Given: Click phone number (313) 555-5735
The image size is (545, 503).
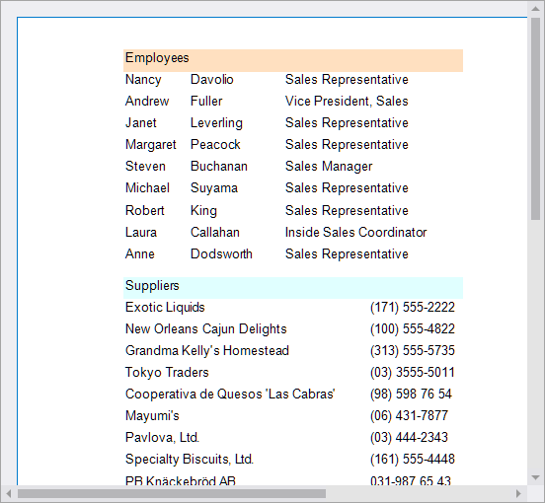Looking at the screenshot, I should (x=413, y=351).
